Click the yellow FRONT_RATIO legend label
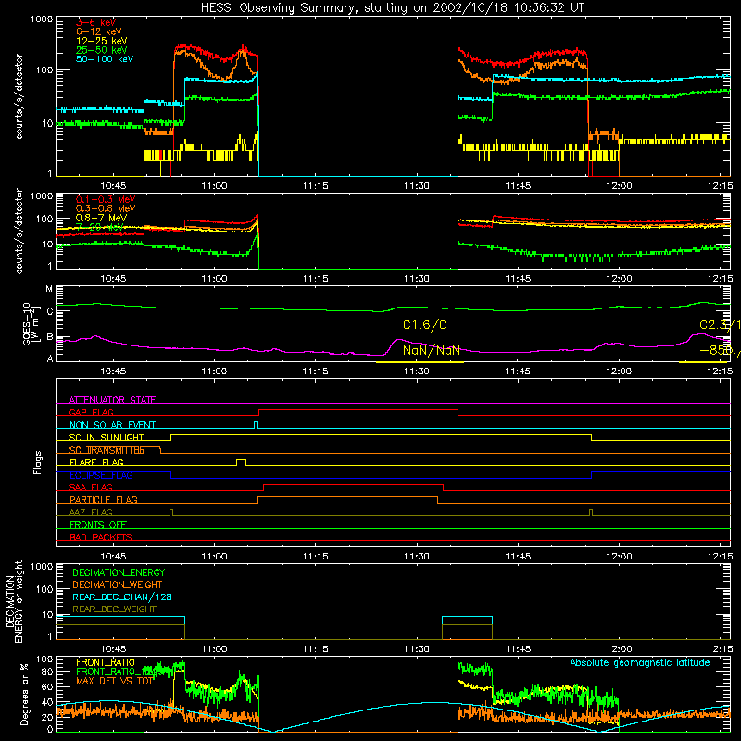The image size is (741, 741). click(106, 662)
